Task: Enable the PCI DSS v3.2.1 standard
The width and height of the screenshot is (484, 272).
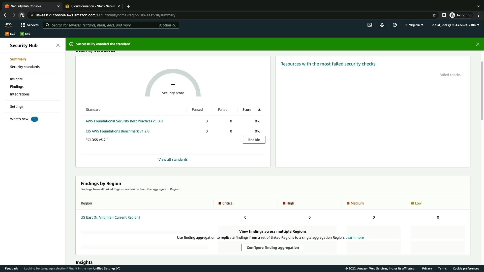Action: tap(254, 140)
